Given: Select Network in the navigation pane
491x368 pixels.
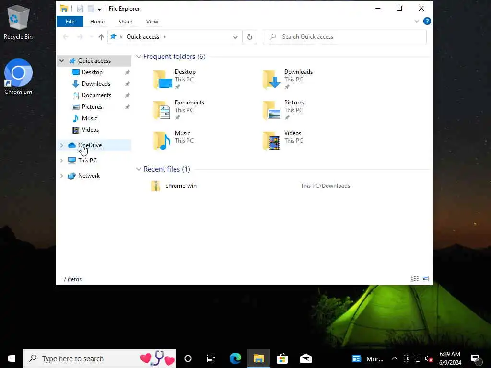Looking at the screenshot, I should coord(89,176).
